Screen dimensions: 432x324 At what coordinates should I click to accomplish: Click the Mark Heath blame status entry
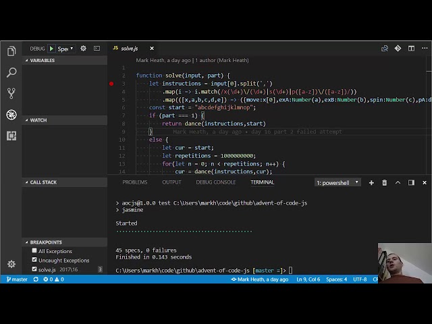click(x=259, y=279)
